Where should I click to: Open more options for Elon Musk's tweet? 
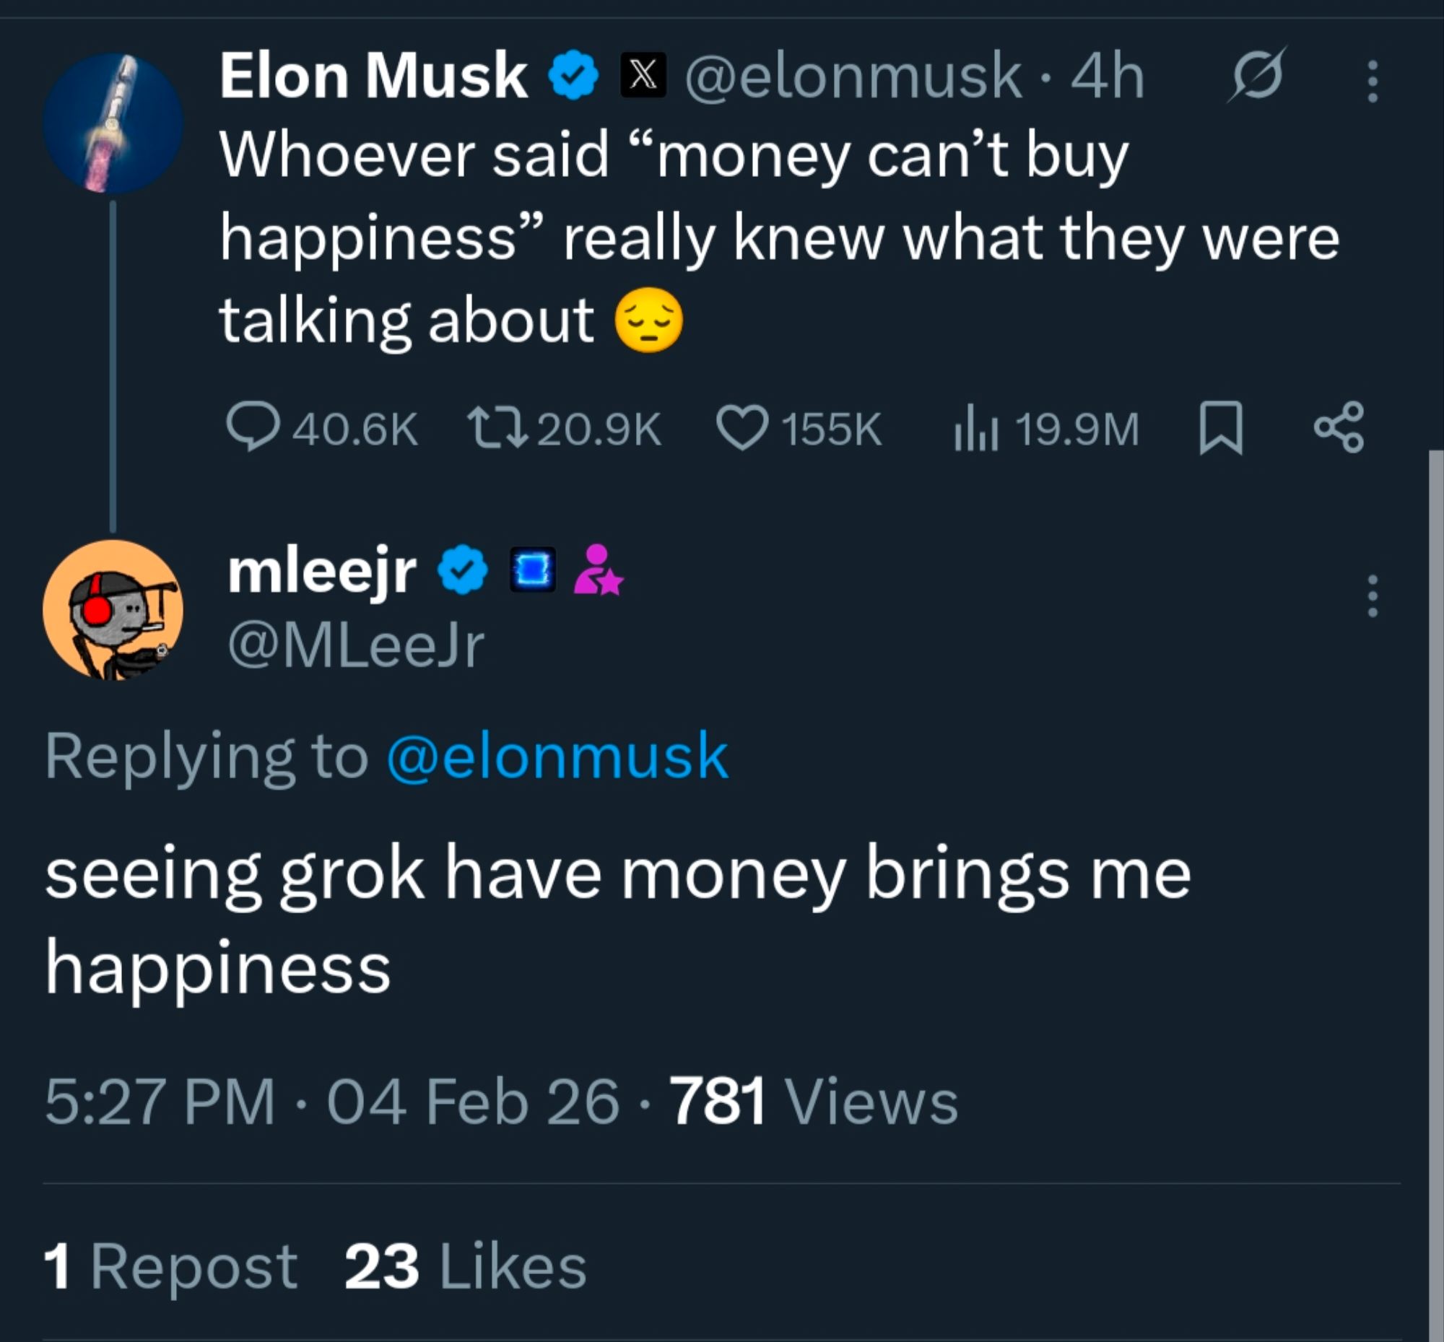click(1372, 81)
